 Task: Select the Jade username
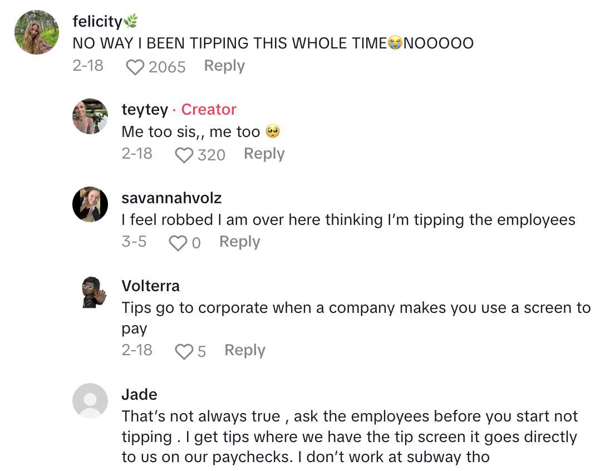[139, 395]
